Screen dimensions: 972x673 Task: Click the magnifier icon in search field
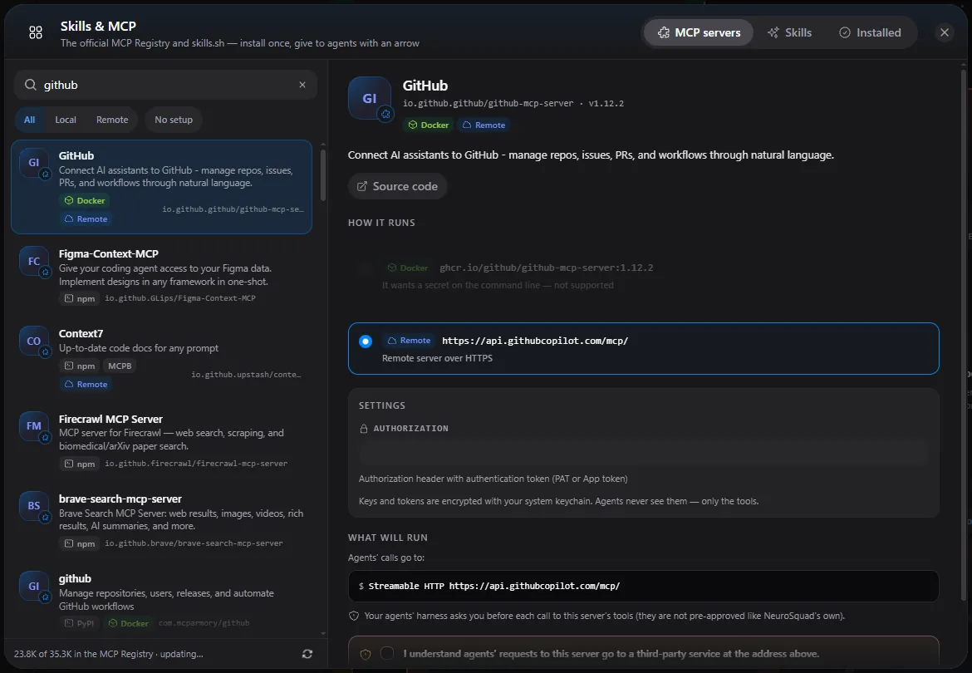(31, 85)
